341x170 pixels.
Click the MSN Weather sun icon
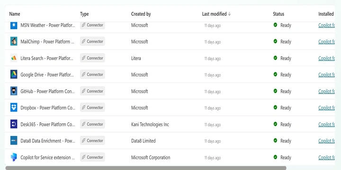(x=14, y=25)
